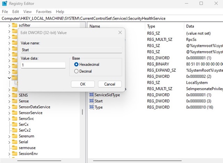Image resolution: width=223 pixels, height=163 pixels.
Task: Select the SessionEnv folder icon
Action: [15, 154]
